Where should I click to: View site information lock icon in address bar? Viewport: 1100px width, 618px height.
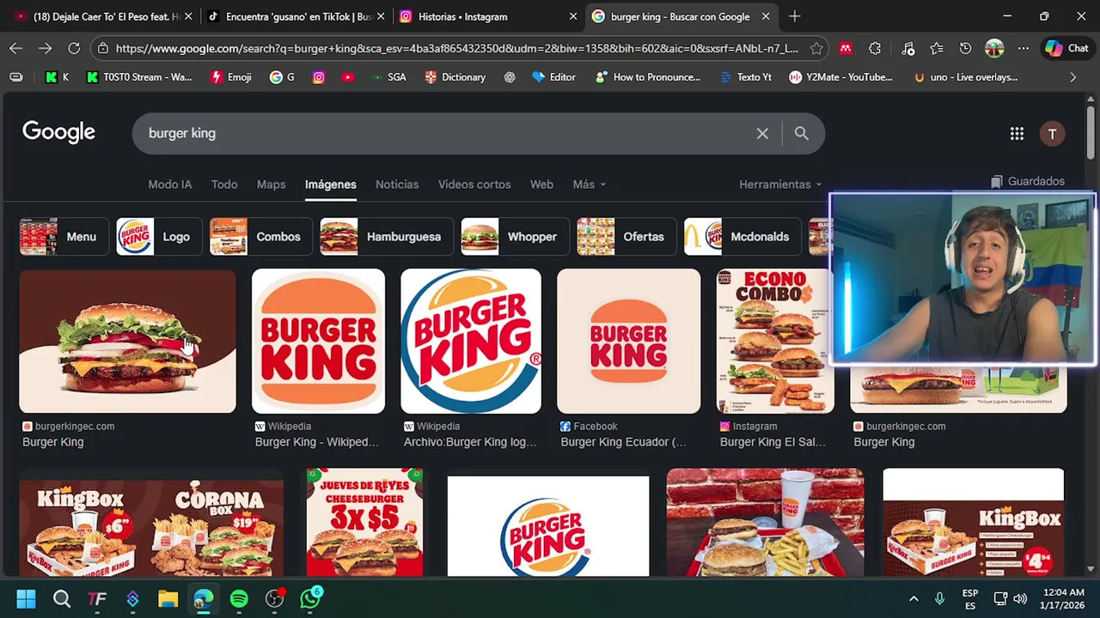click(x=103, y=49)
